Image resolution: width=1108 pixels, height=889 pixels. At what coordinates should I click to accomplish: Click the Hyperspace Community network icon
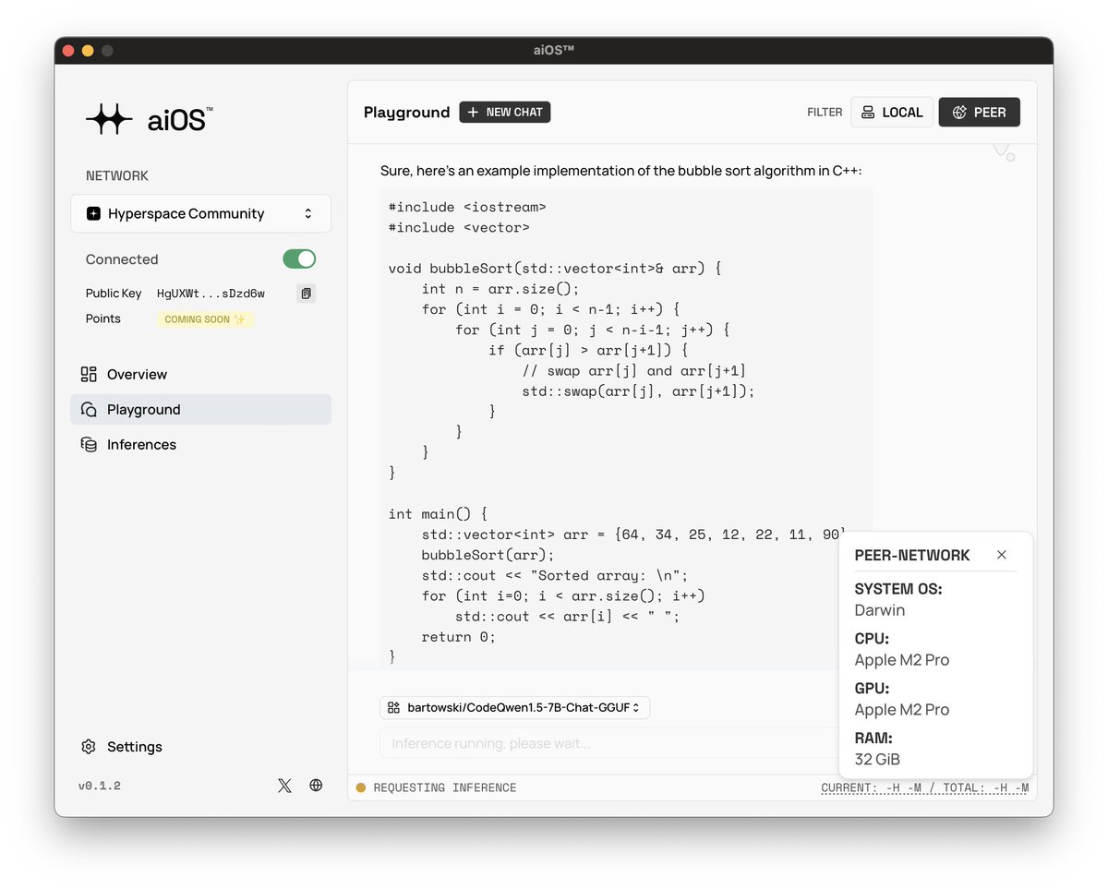tap(93, 213)
